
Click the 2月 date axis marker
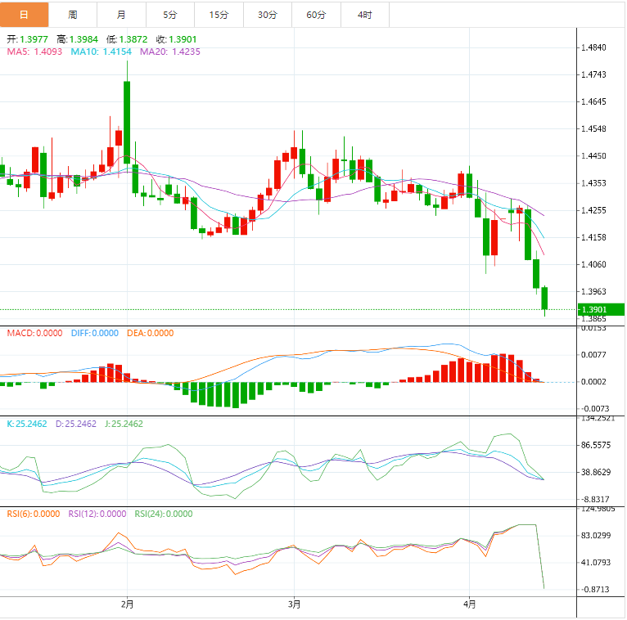point(127,604)
